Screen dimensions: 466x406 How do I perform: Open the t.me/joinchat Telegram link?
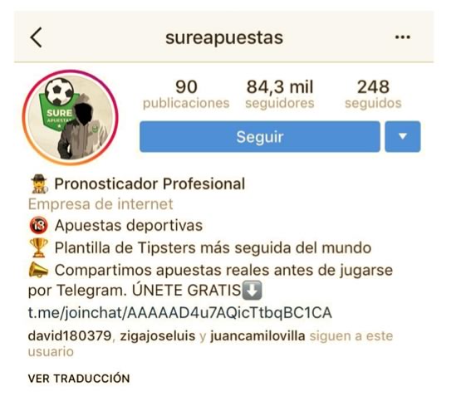coord(179,313)
